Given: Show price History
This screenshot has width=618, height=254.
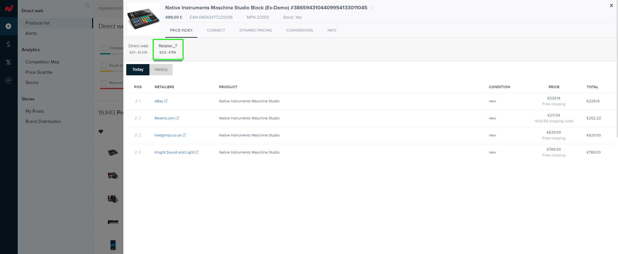Looking at the screenshot, I should coord(161,70).
